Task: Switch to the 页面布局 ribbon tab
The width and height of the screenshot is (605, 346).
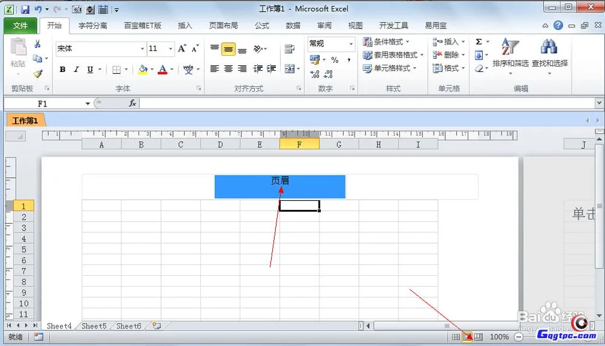Action: 223,25
